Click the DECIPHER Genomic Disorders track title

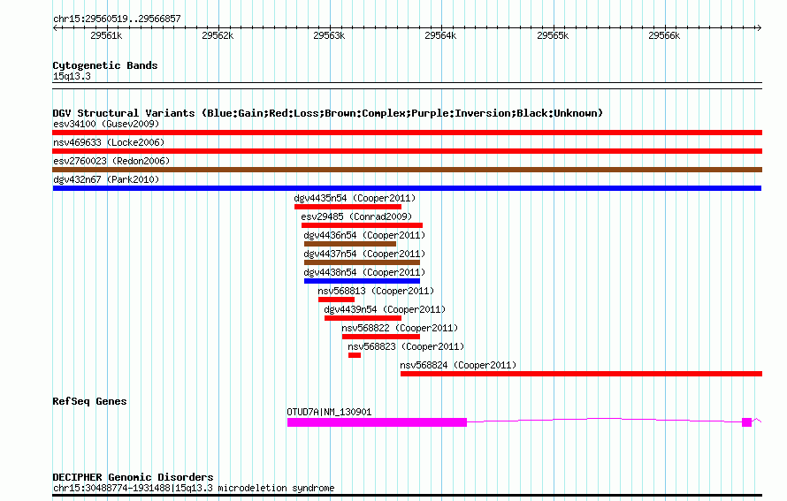133,477
